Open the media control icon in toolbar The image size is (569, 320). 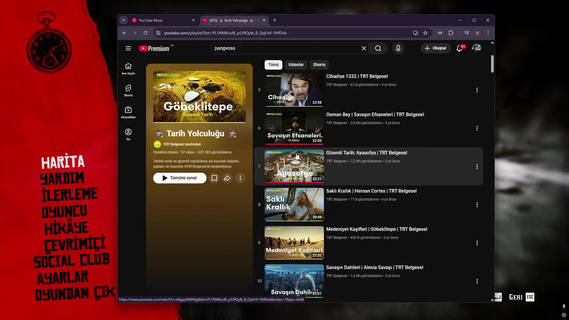[x=467, y=33]
